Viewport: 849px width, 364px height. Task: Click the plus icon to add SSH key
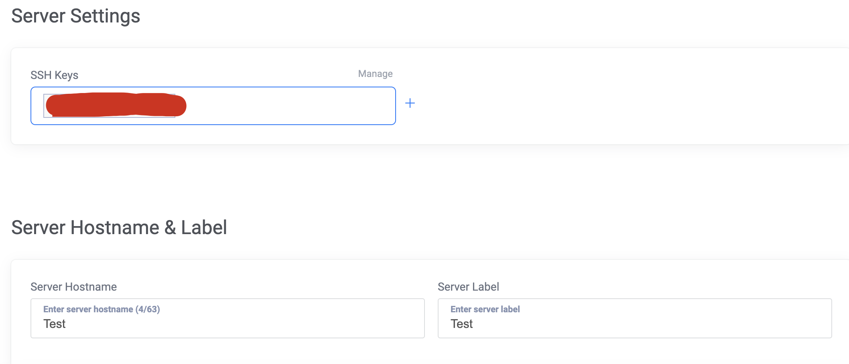click(x=410, y=103)
